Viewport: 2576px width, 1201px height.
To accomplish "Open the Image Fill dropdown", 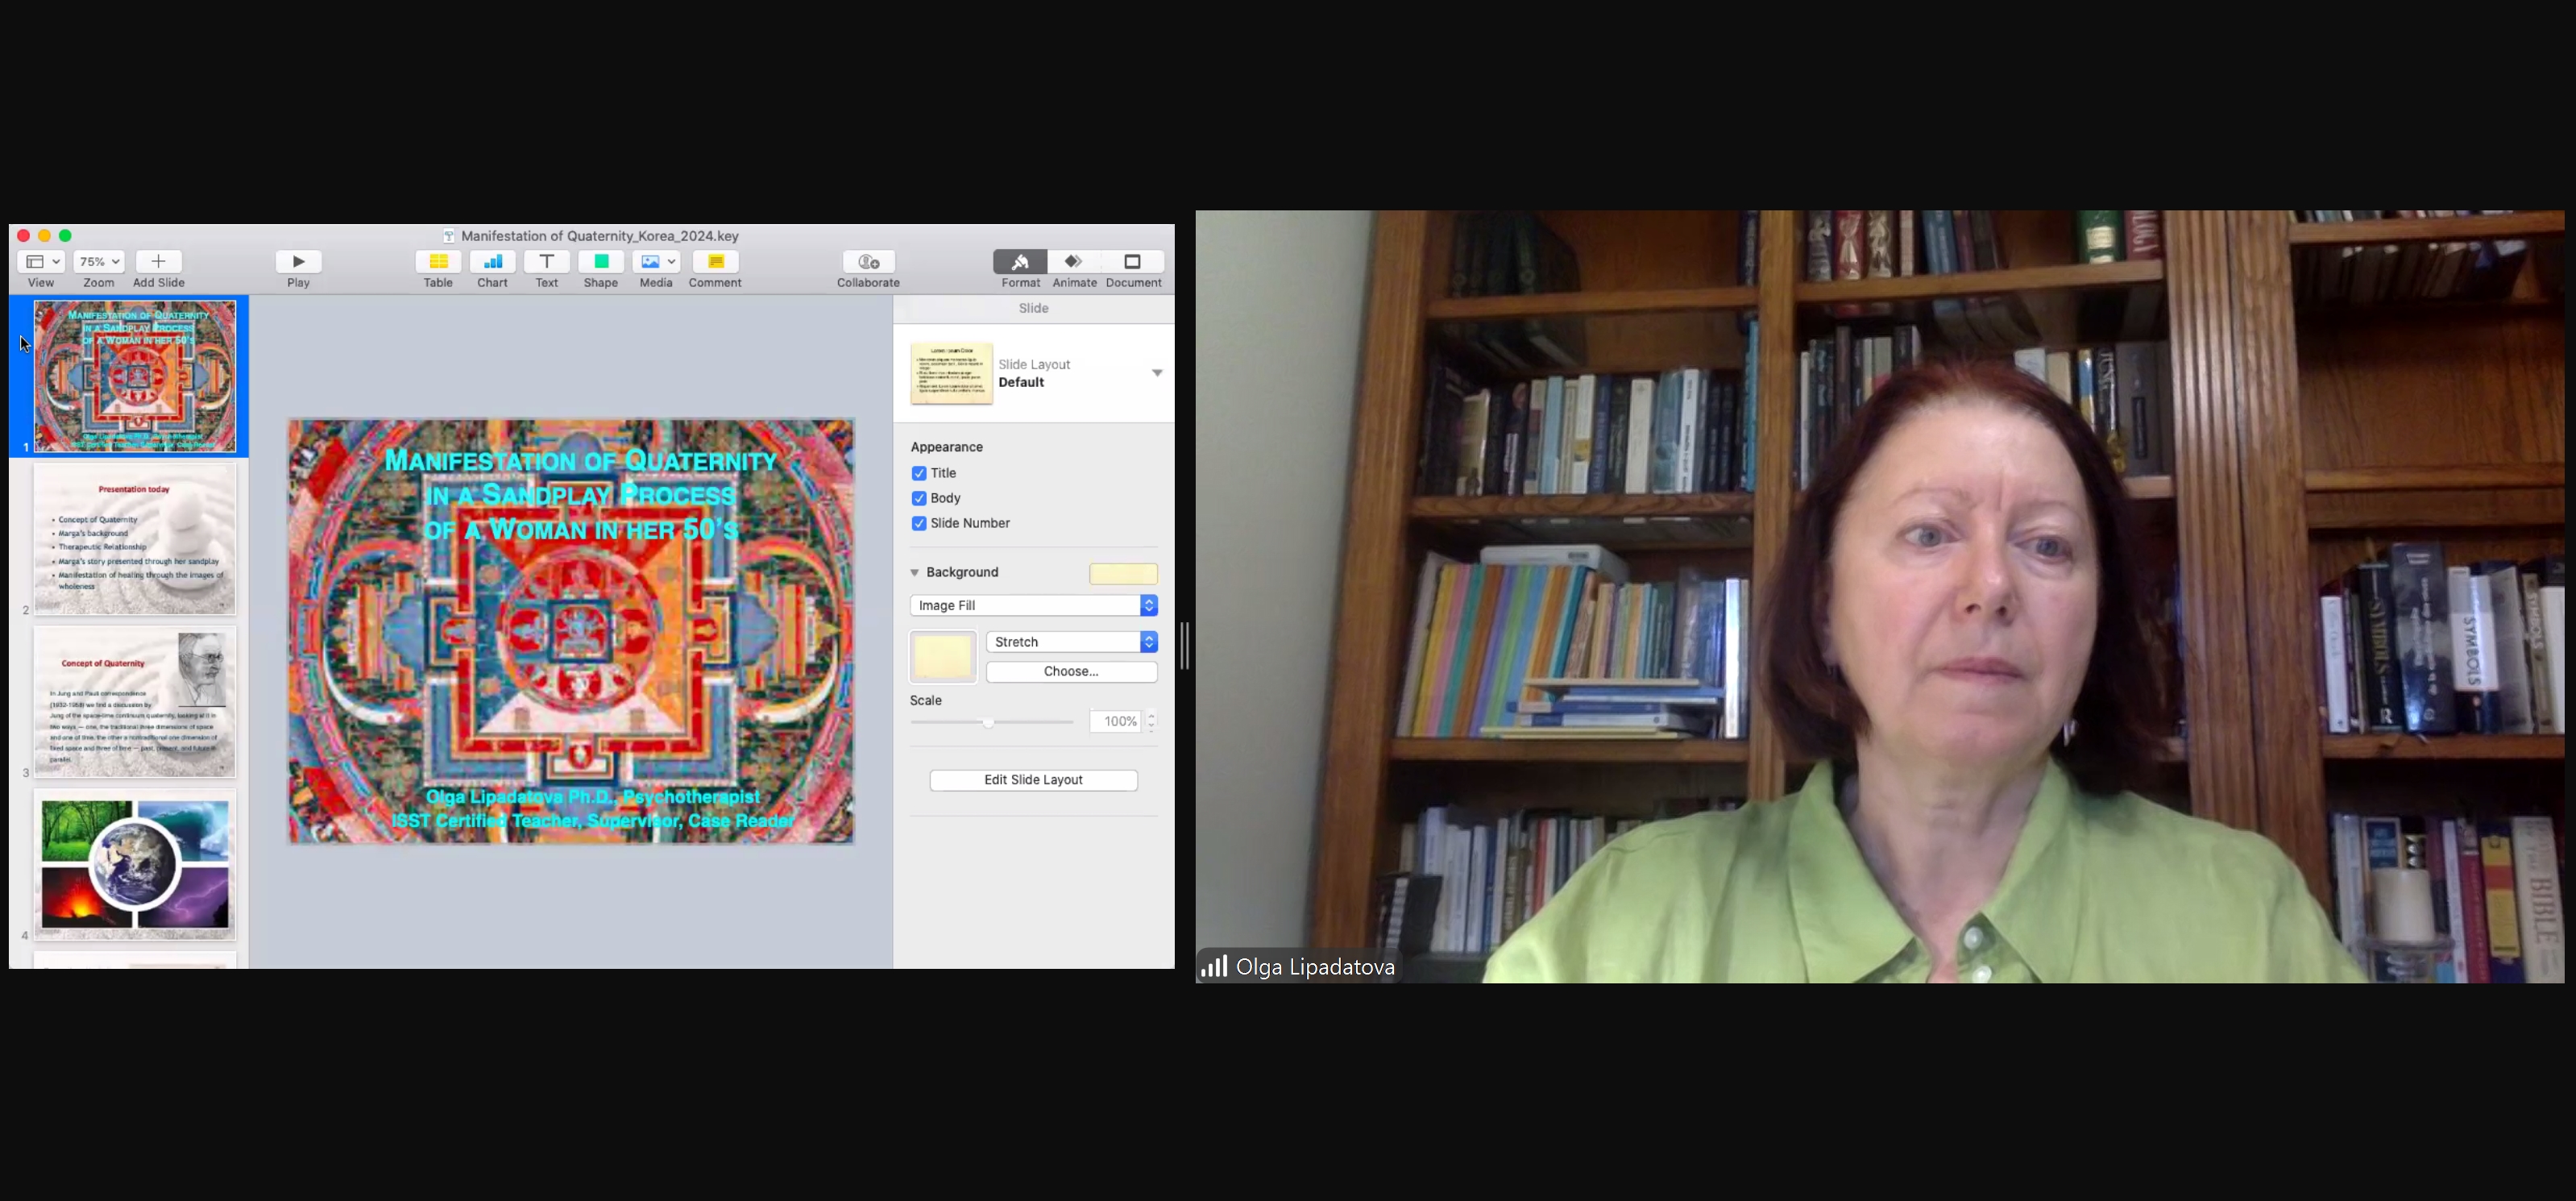I will (x=1033, y=605).
